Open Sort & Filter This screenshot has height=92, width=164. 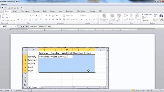[x=155, y=18]
